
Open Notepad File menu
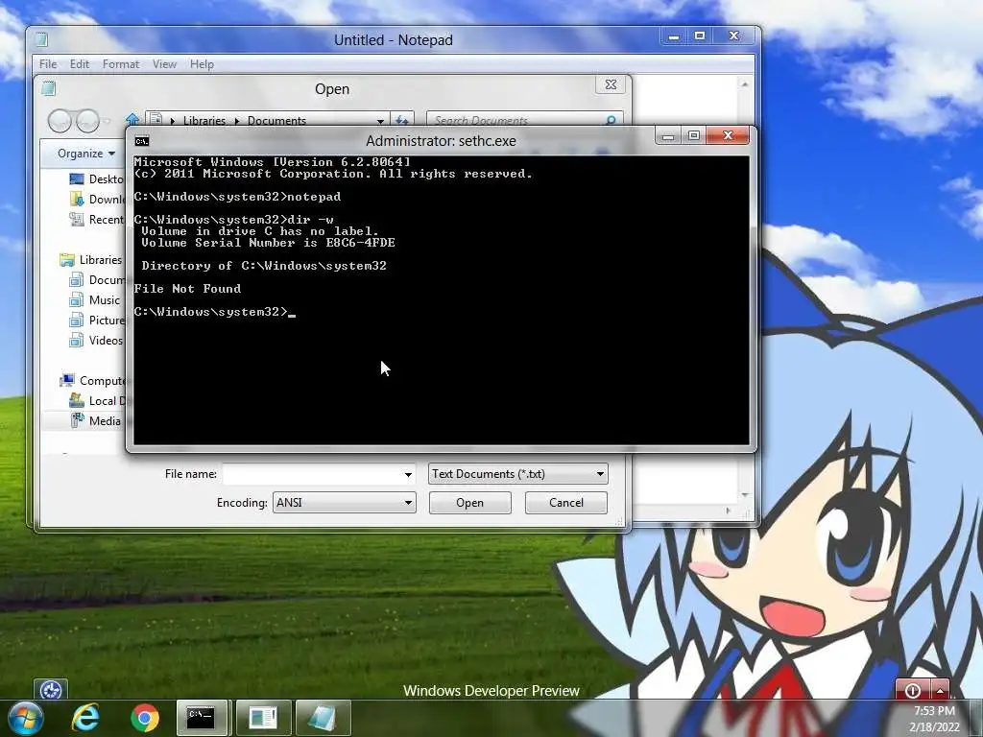48,64
